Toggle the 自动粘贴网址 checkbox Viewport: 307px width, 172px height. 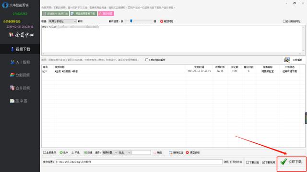pos(284,21)
